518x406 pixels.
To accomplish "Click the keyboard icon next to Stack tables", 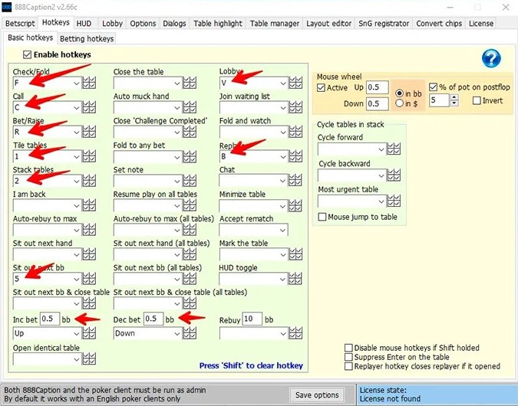I will (91, 182).
